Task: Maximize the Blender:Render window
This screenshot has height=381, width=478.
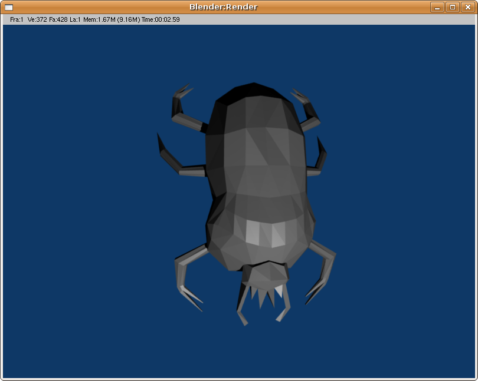Action: coord(453,7)
